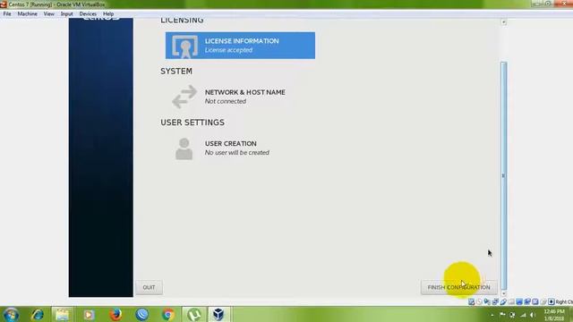Open Windows Media Player from the taskbar

point(89,314)
